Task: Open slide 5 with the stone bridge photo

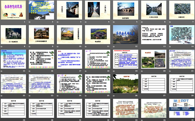Action: pyautogui.click(x=125, y=10)
